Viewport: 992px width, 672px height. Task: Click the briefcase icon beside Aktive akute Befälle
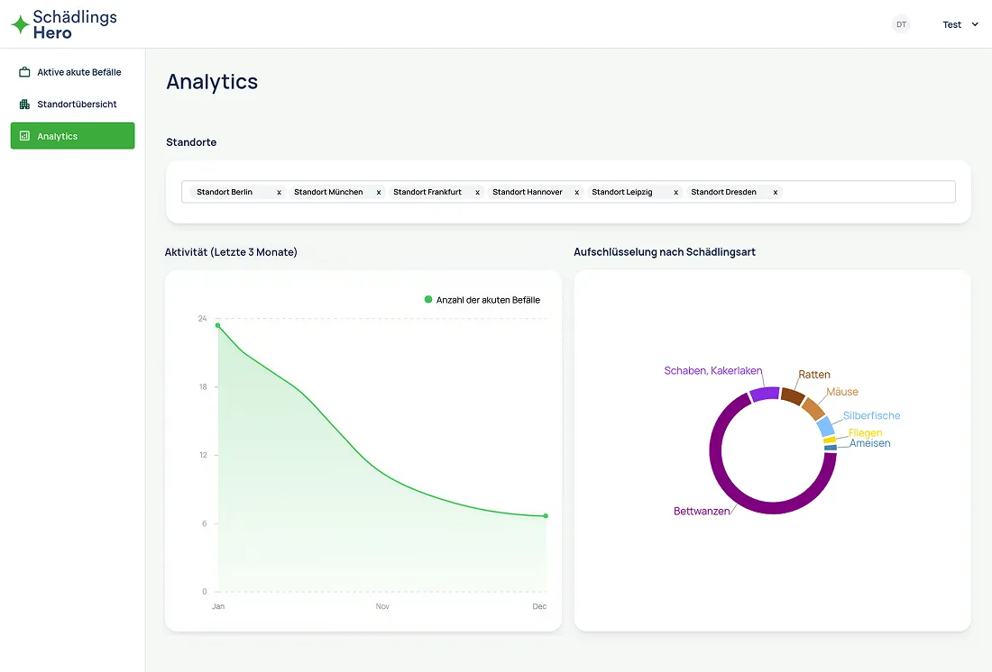(x=24, y=72)
